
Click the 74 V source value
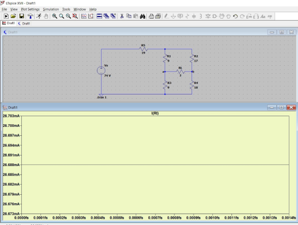107,76
